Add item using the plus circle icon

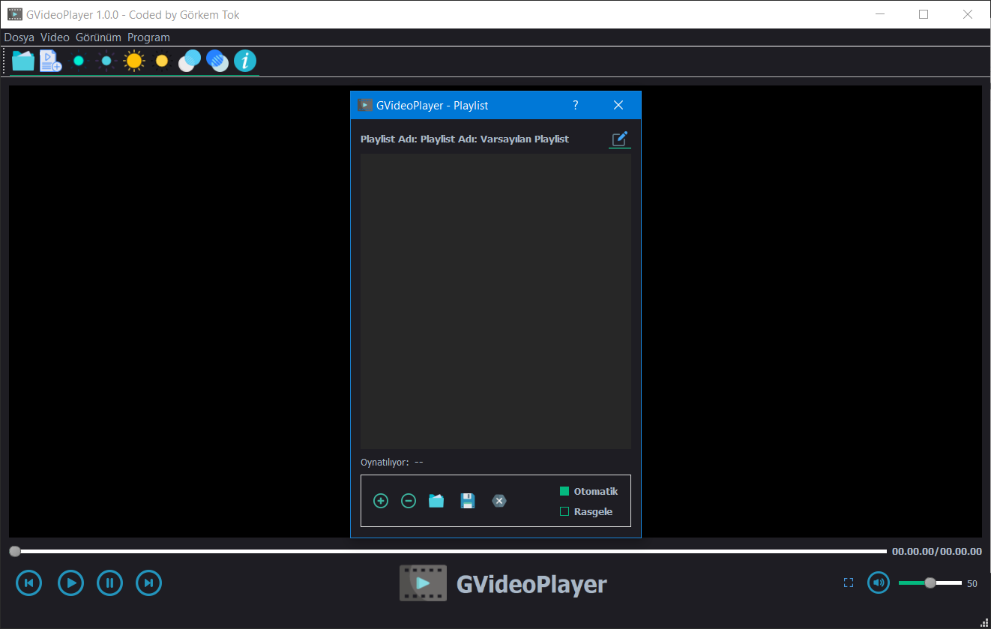pos(381,501)
